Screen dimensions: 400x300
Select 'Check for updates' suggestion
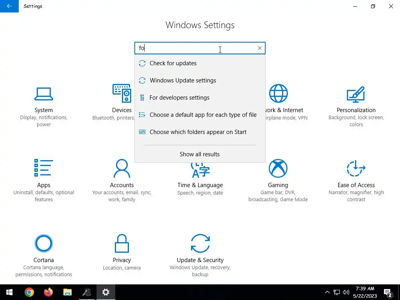tap(200, 63)
